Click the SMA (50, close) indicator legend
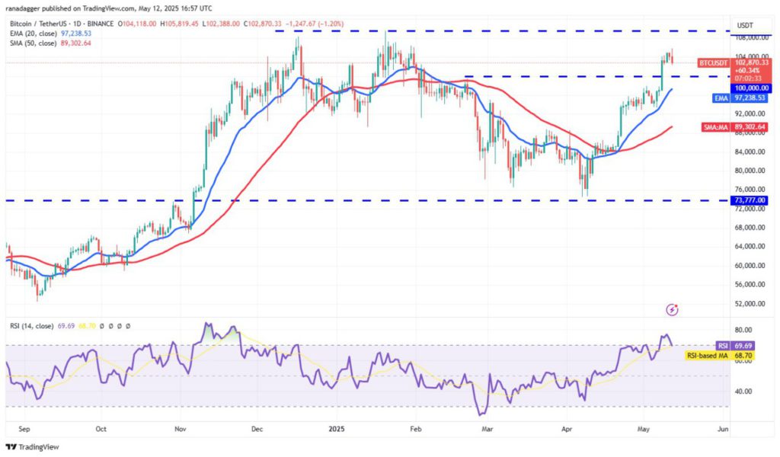This screenshot has height=457, width=780. (33, 43)
